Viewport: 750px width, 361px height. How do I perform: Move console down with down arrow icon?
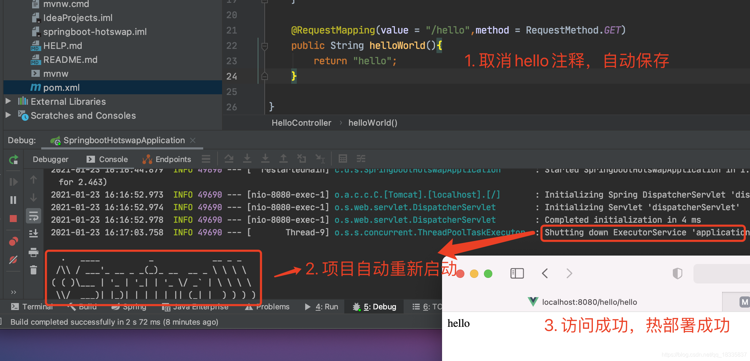click(34, 198)
